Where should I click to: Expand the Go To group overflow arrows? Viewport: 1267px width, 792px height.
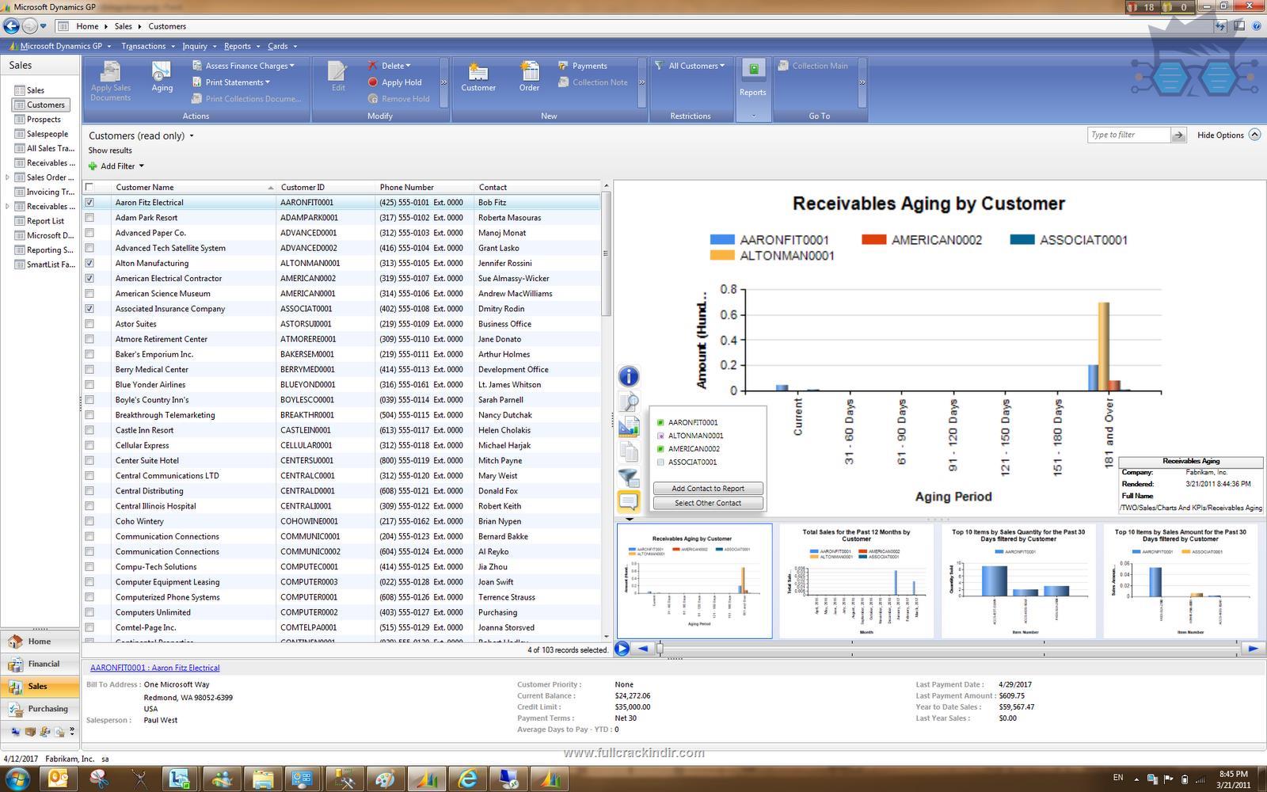(x=862, y=82)
